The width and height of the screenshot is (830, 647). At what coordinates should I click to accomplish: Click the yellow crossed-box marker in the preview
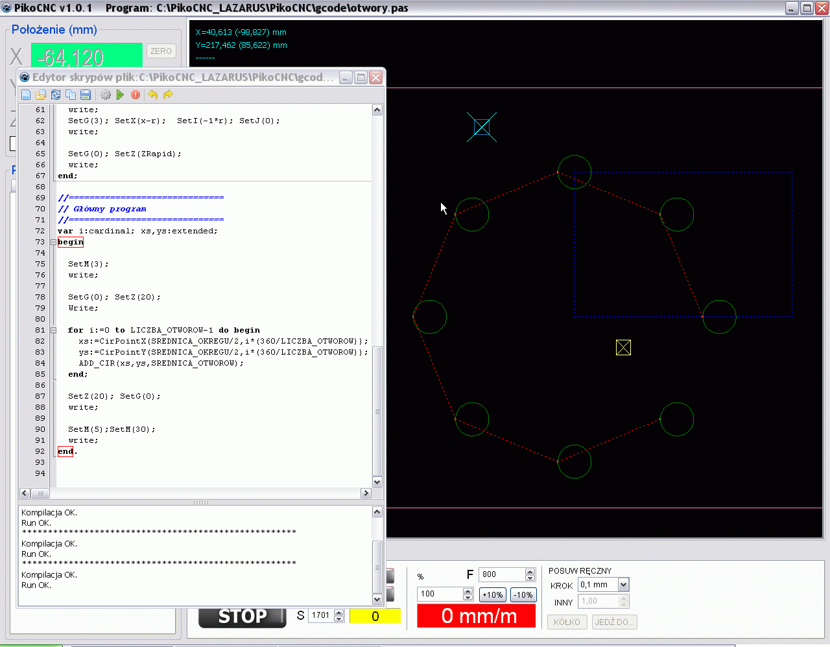(x=623, y=347)
